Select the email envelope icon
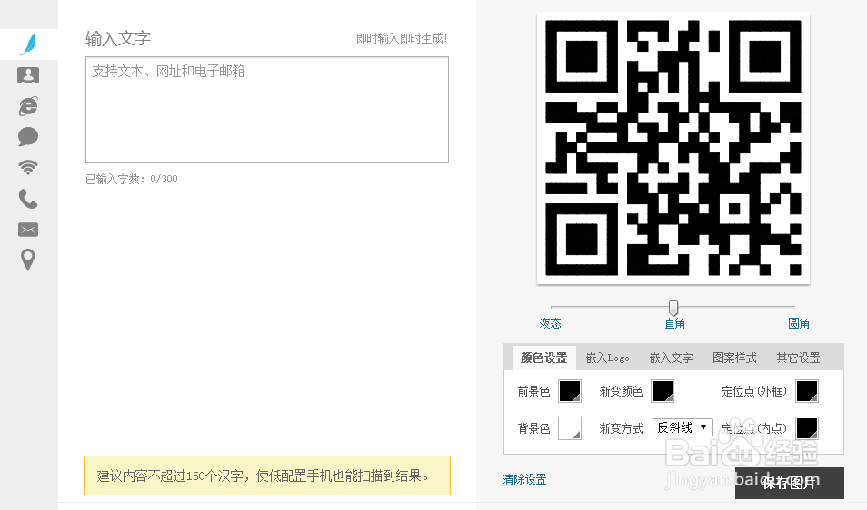This screenshot has width=867, height=510. (28, 230)
